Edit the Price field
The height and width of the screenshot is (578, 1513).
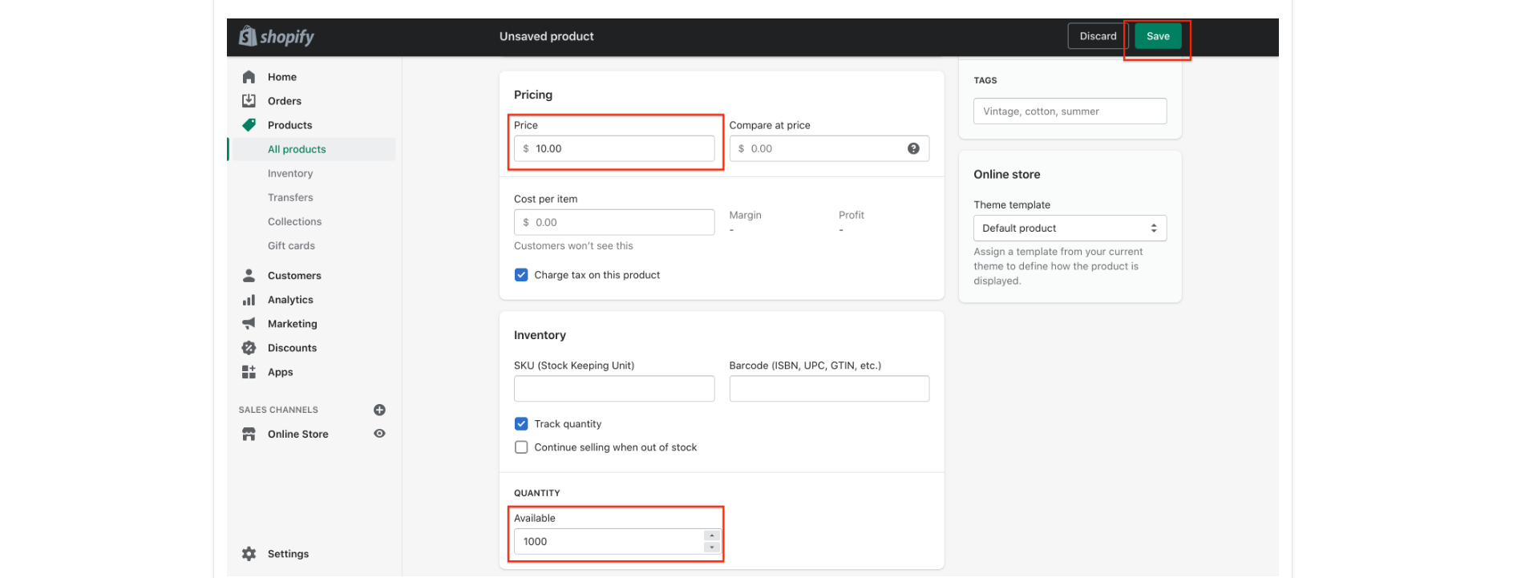click(614, 148)
